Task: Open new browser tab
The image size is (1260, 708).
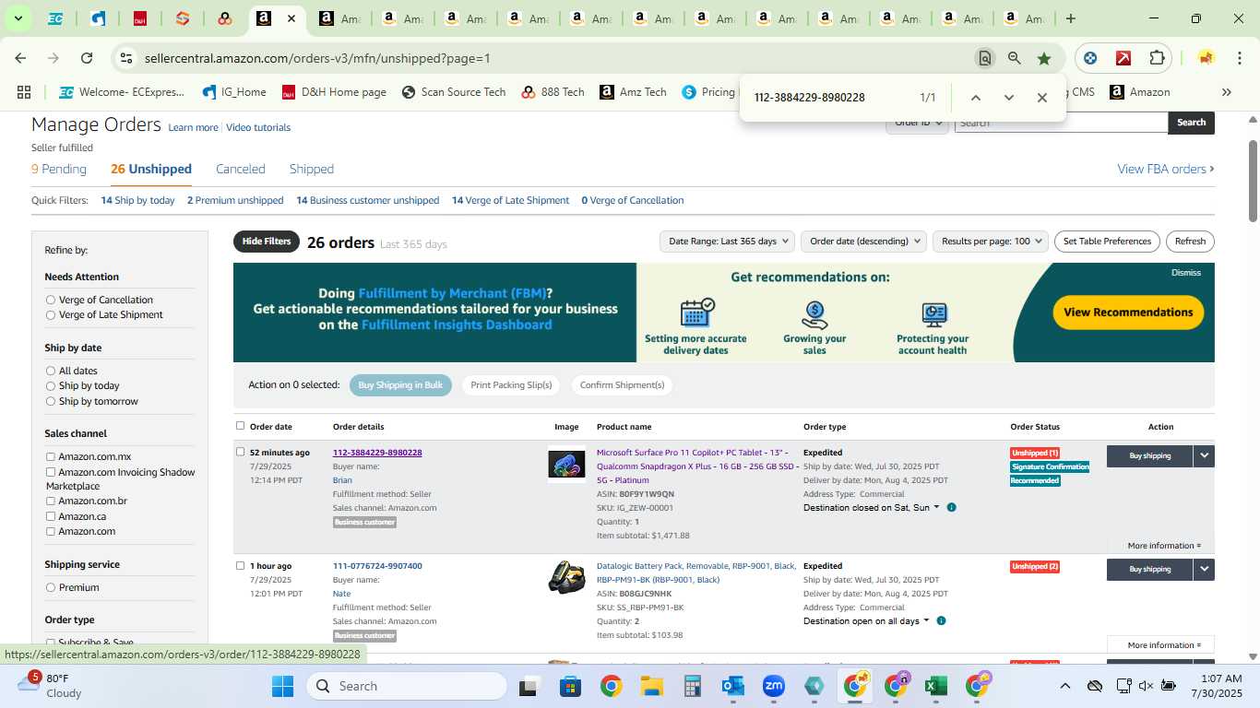Action: click(1071, 18)
